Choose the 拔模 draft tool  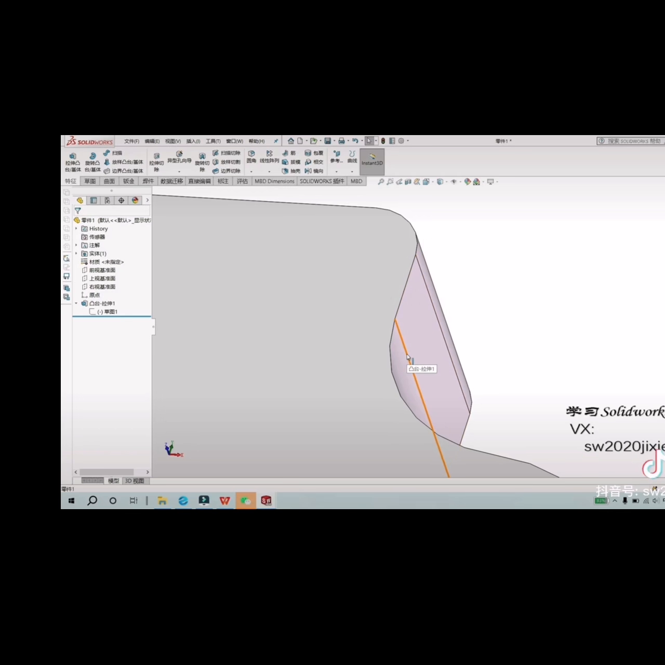pos(291,162)
